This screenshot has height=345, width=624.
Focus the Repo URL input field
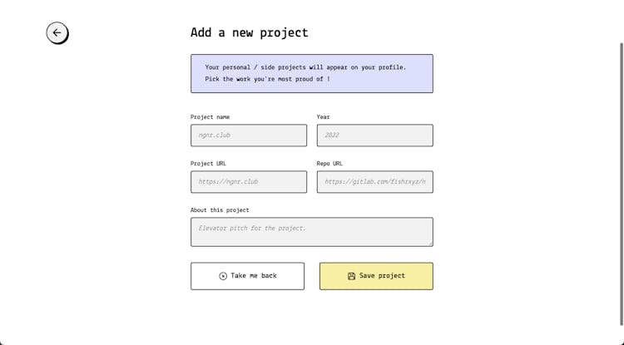click(374, 182)
